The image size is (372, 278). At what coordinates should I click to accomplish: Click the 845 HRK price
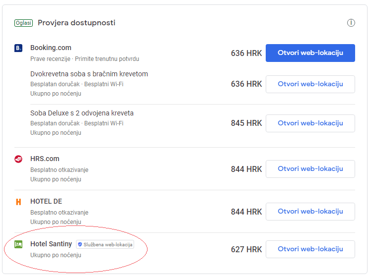(x=246, y=123)
